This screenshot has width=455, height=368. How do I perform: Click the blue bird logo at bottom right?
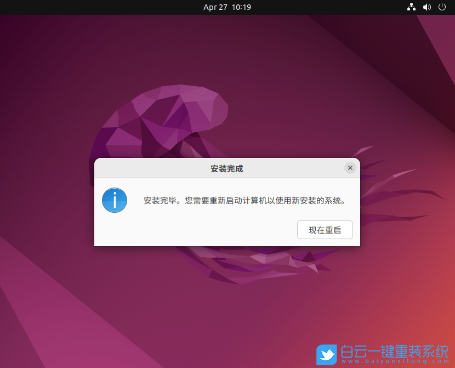click(327, 355)
